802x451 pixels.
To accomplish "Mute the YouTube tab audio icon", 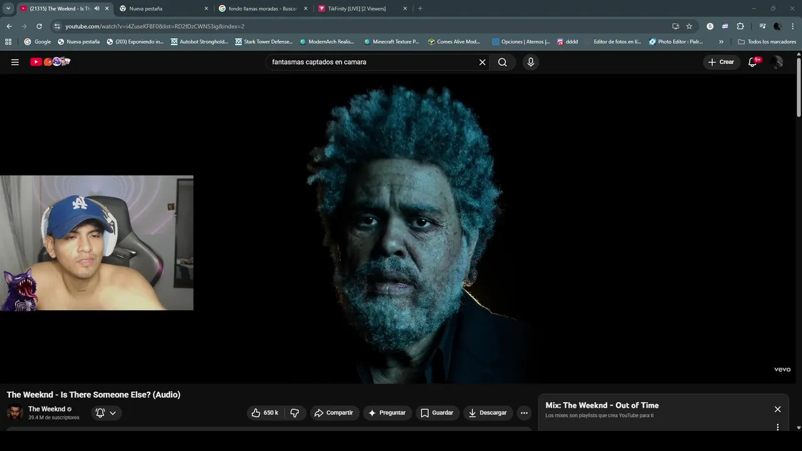I will 96,9.
